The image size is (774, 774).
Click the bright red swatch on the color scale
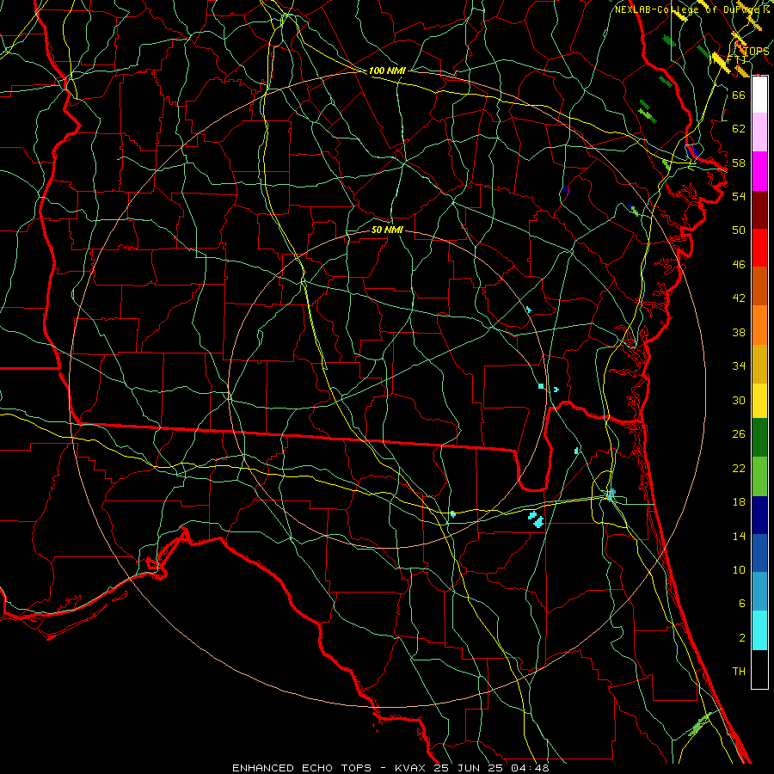coord(759,248)
